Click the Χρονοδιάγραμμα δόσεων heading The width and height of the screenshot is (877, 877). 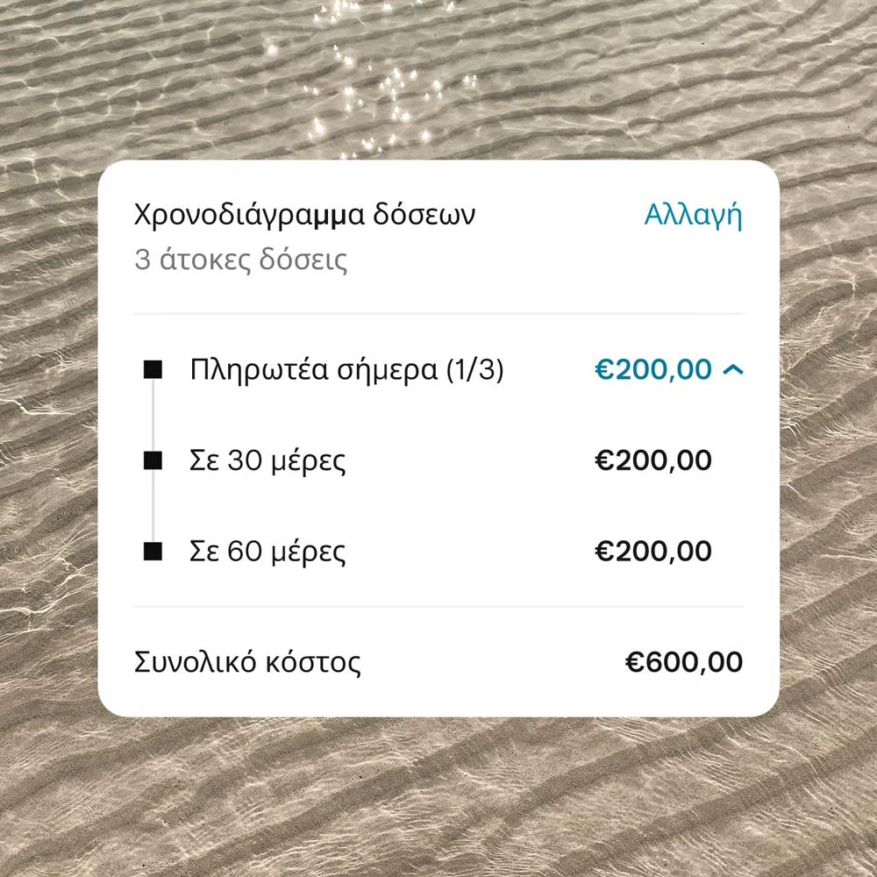[304, 215]
